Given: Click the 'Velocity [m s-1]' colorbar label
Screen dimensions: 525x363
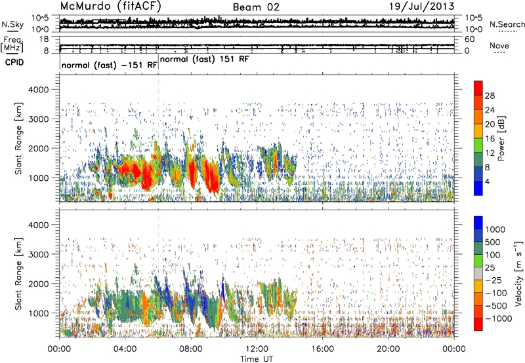Looking at the screenshot, I should pos(518,273).
